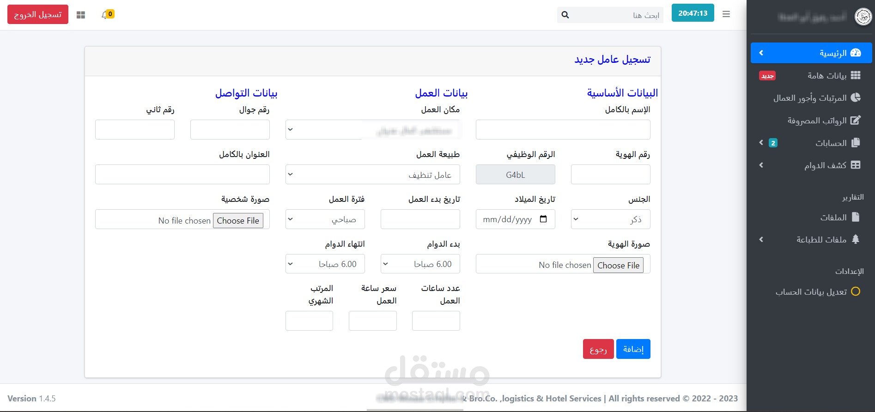The width and height of the screenshot is (875, 412).
Task: Click the بيانات العمل section title
Action: 441,93
